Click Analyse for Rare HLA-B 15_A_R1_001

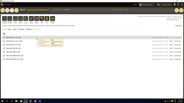click(x=171, y=41)
